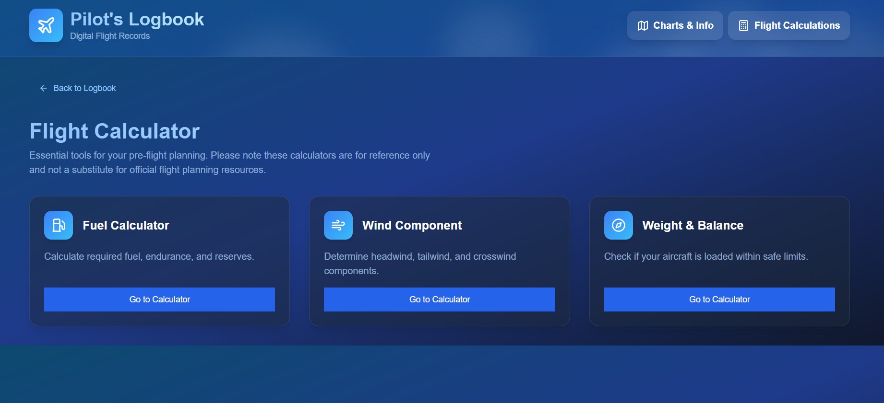
Task: Click the Fuel Calculator pump icon
Action: pyautogui.click(x=59, y=225)
